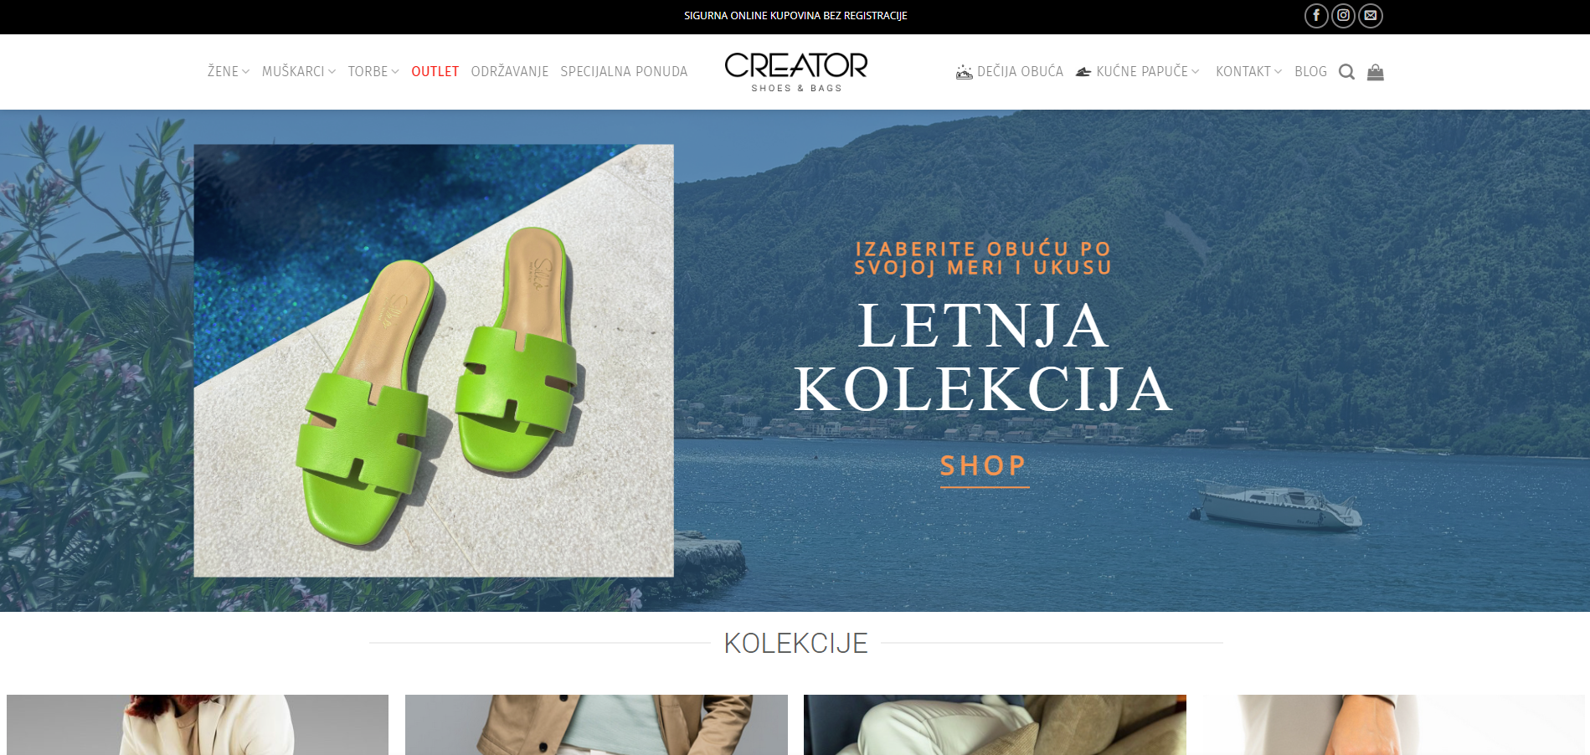Open the Facebook page icon
Image resolution: width=1590 pixels, height=755 pixels.
[x=1316, y=15]
